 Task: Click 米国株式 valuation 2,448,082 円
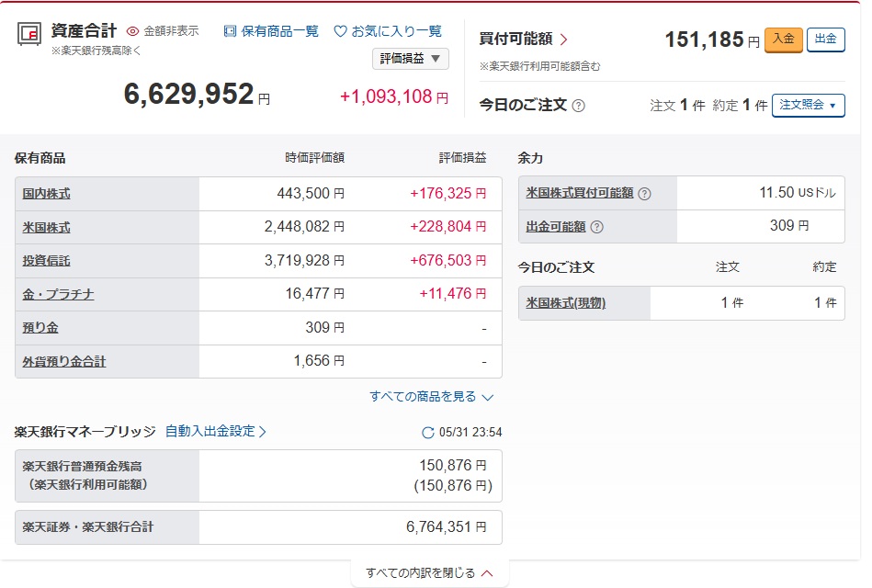304,227
